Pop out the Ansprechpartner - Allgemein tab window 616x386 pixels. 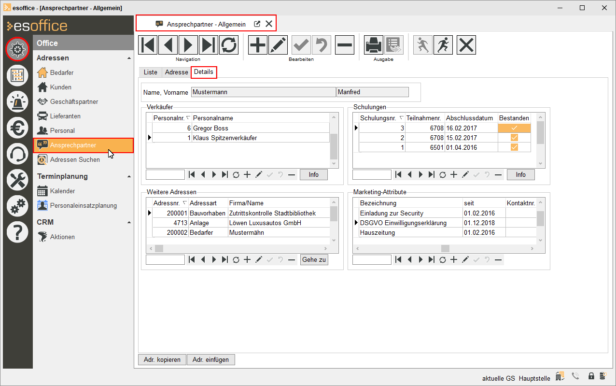257,24
